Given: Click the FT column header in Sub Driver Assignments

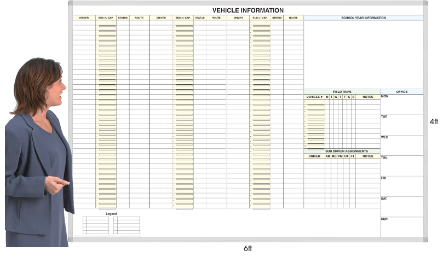Looking at the screenshot, I should coord(353,156).
